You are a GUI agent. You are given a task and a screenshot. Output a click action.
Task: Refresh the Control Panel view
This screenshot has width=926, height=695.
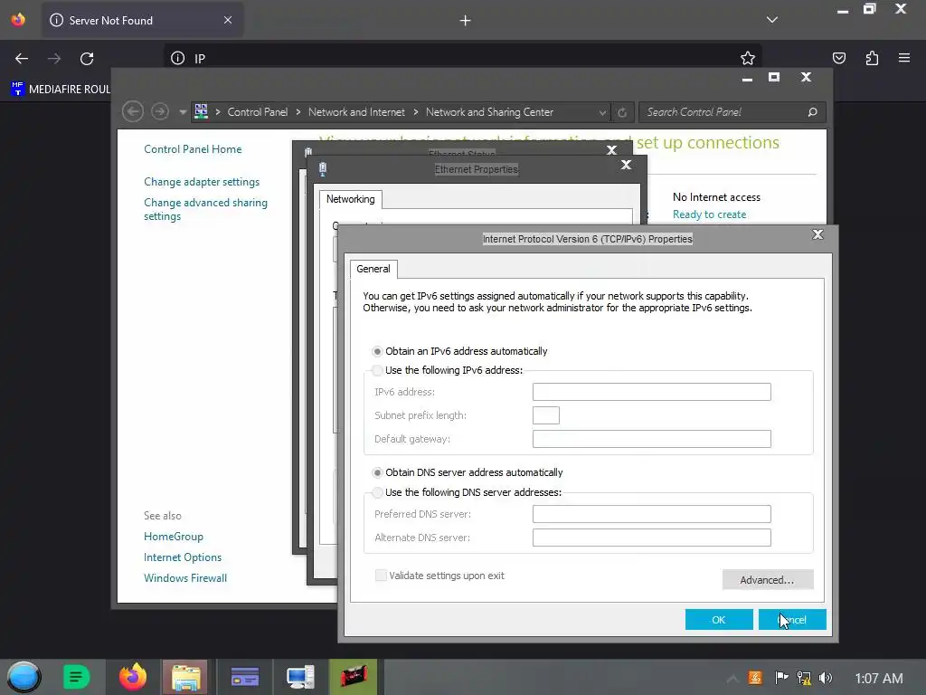coord(622,112)
